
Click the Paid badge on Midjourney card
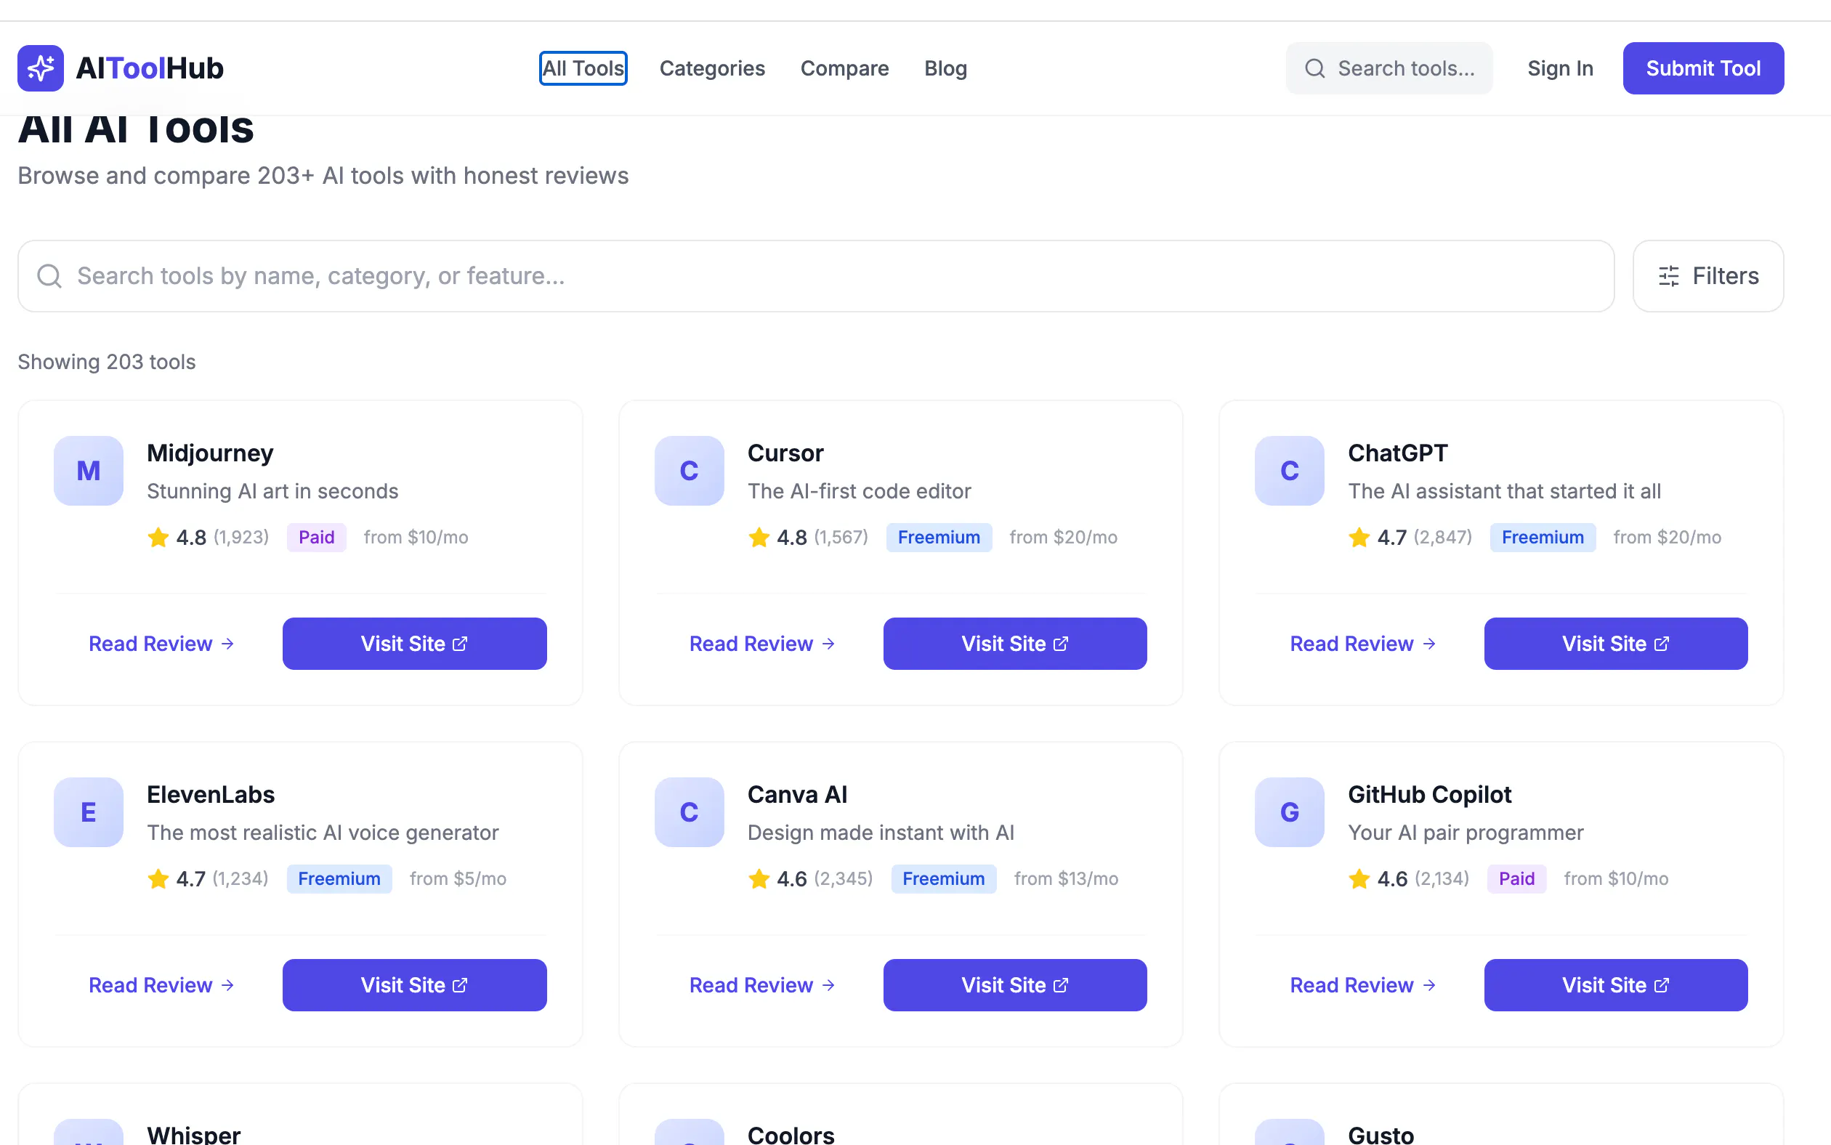317,538
